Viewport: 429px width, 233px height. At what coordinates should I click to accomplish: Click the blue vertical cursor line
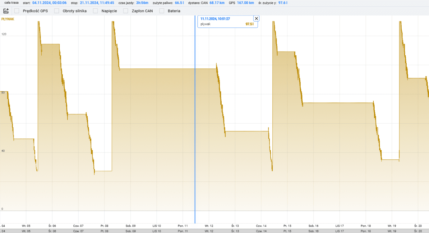195,124
